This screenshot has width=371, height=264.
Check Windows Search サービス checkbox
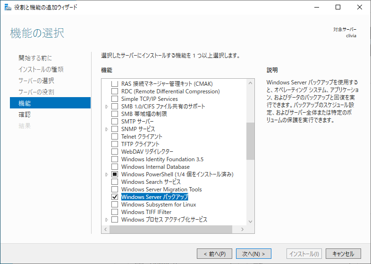[115, 182]
